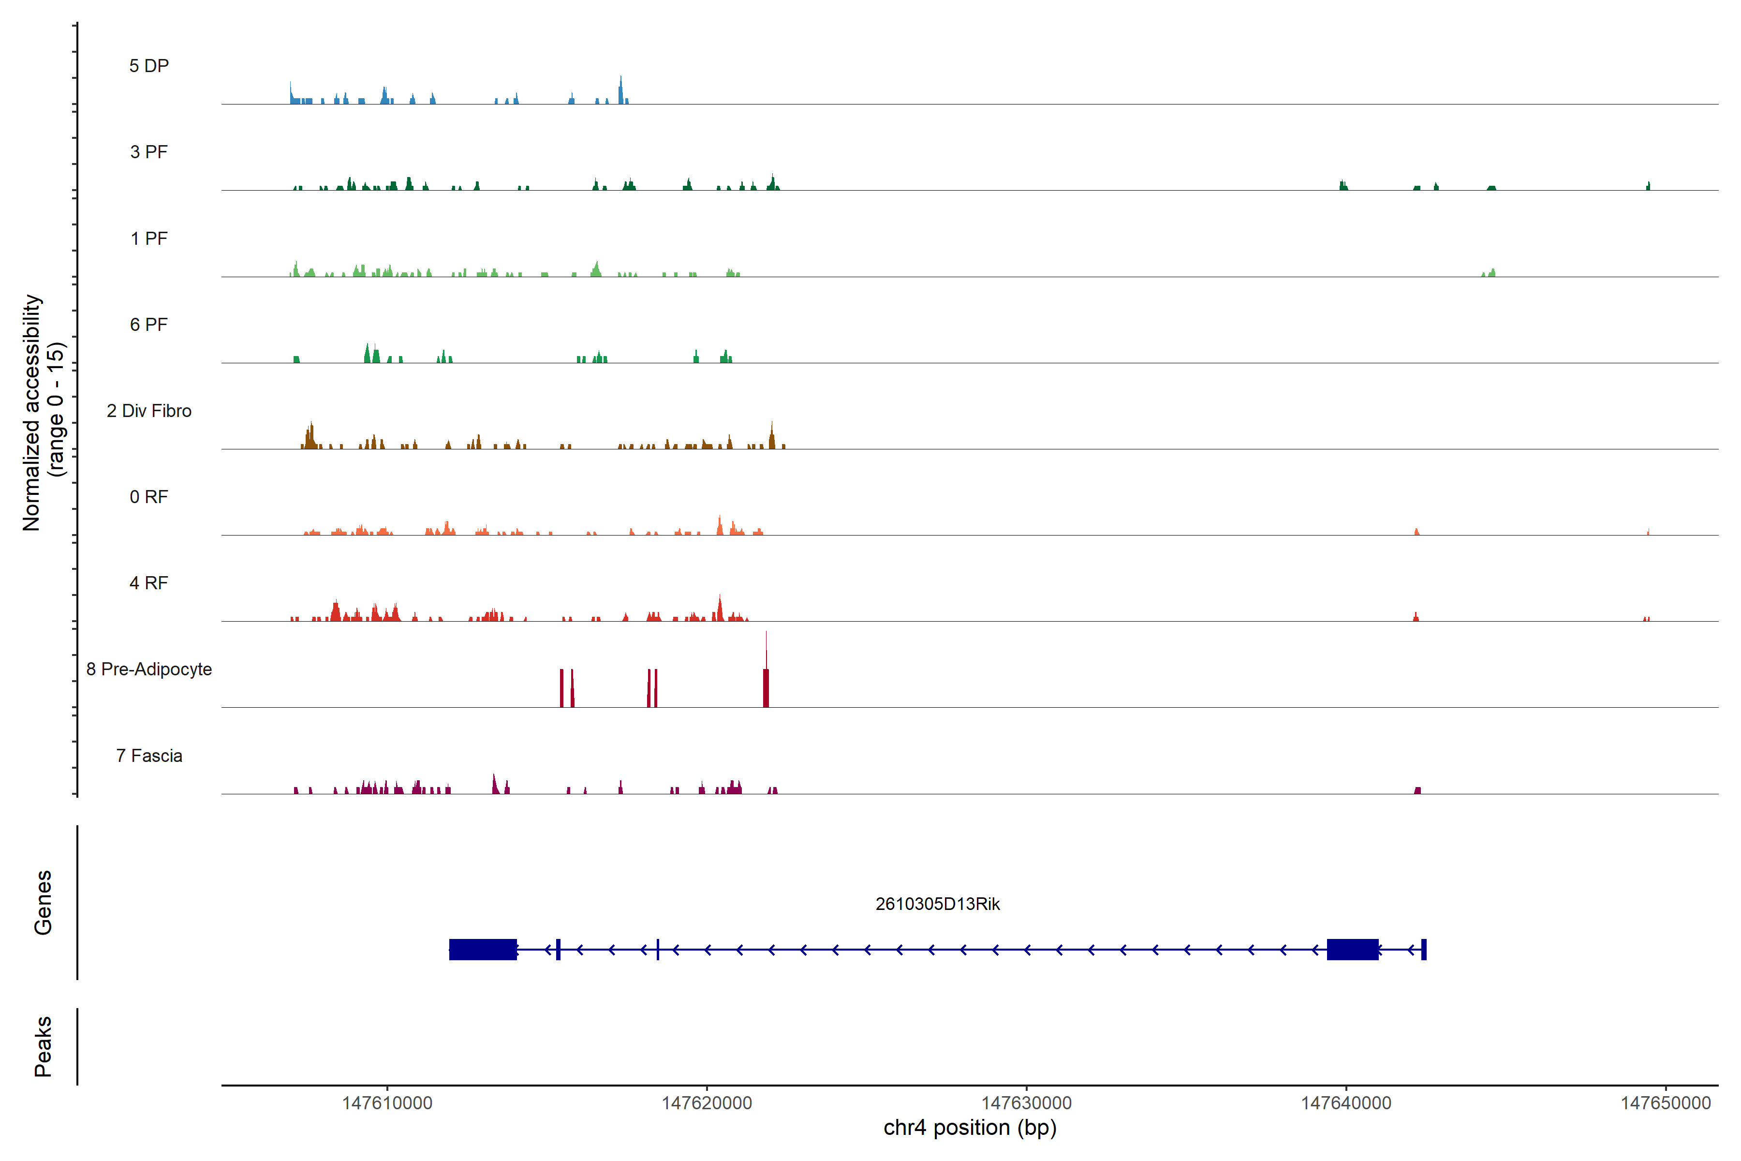Viewport: 1741px width, 1161px height.
Task: Click the 4 RF track label
Action: coord(149,583)
